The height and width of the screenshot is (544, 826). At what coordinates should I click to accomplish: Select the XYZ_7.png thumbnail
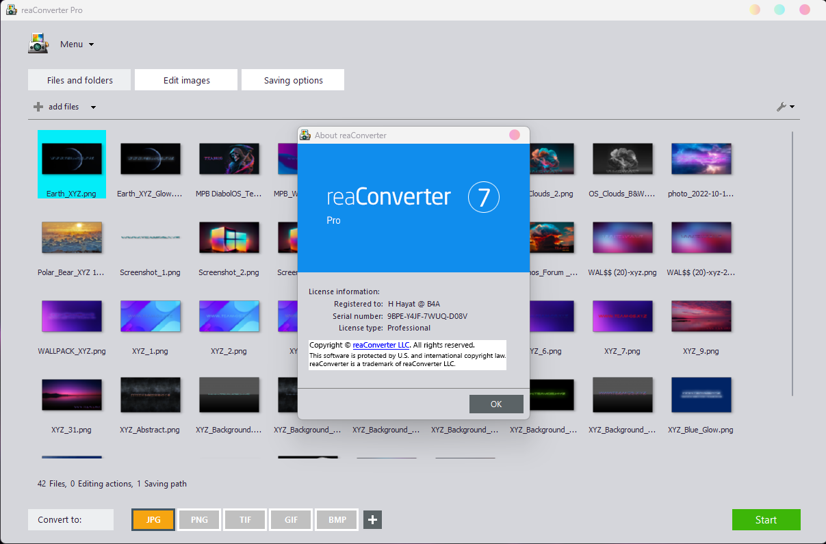[623, 316]
